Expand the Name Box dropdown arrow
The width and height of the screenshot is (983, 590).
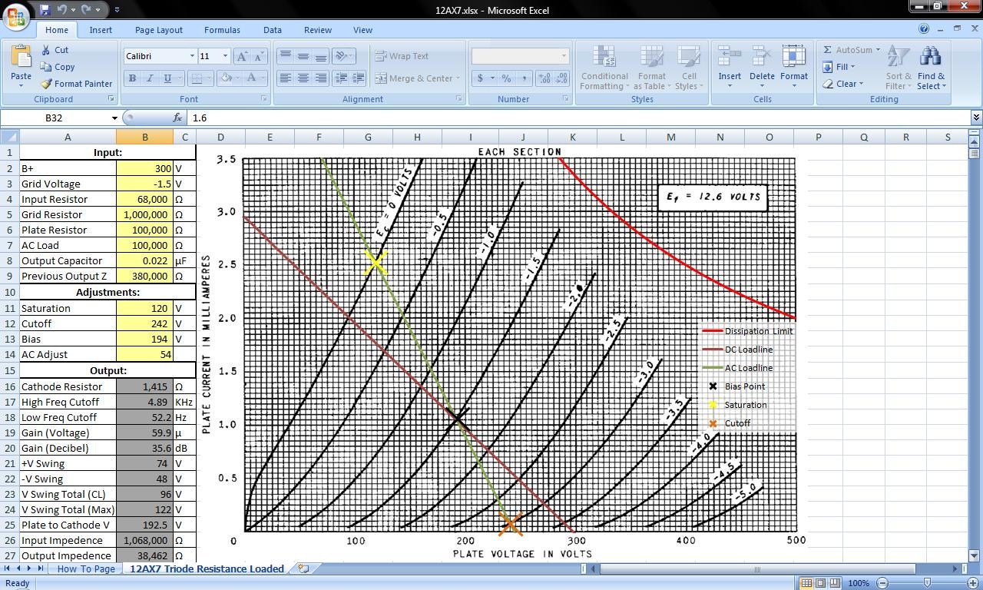[x=114, y=118]
